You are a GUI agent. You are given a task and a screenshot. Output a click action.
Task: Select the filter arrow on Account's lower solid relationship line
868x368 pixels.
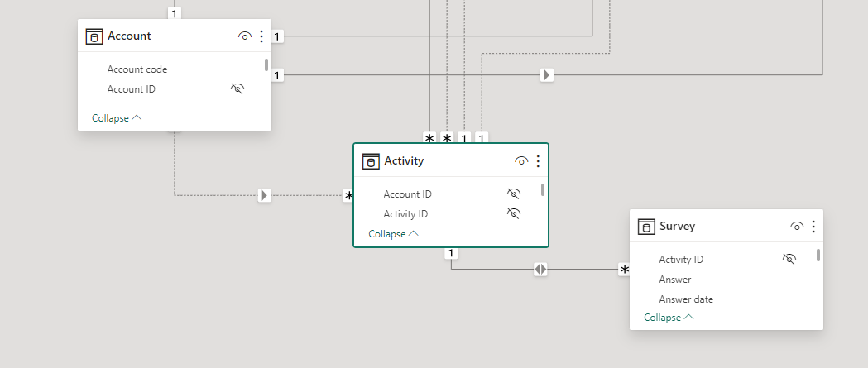tap(547, 74)
